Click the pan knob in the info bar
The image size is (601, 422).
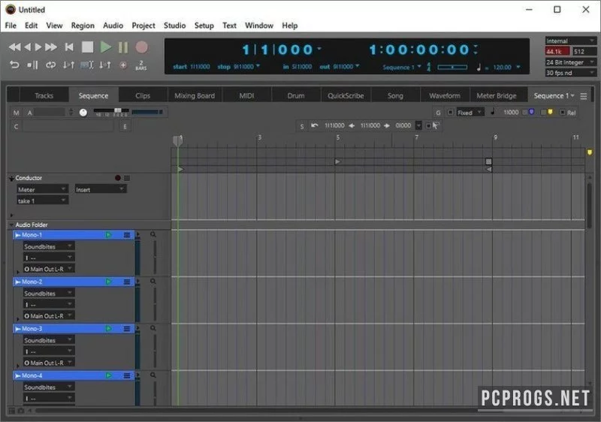(83, 112)
